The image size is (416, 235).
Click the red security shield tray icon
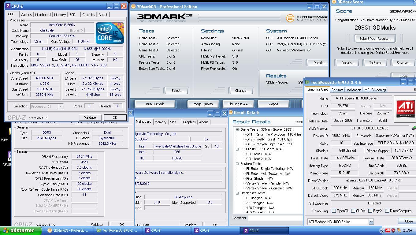point(393,230)
